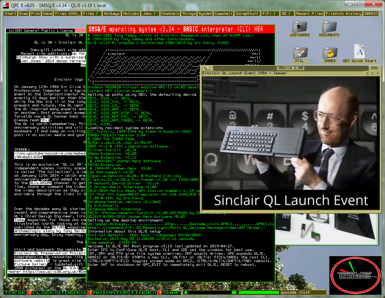Screen dimensions: 385x298
Task: Follow the 'Edinburgh Show with a surprise!' link
Action: [x=51, y=57]
